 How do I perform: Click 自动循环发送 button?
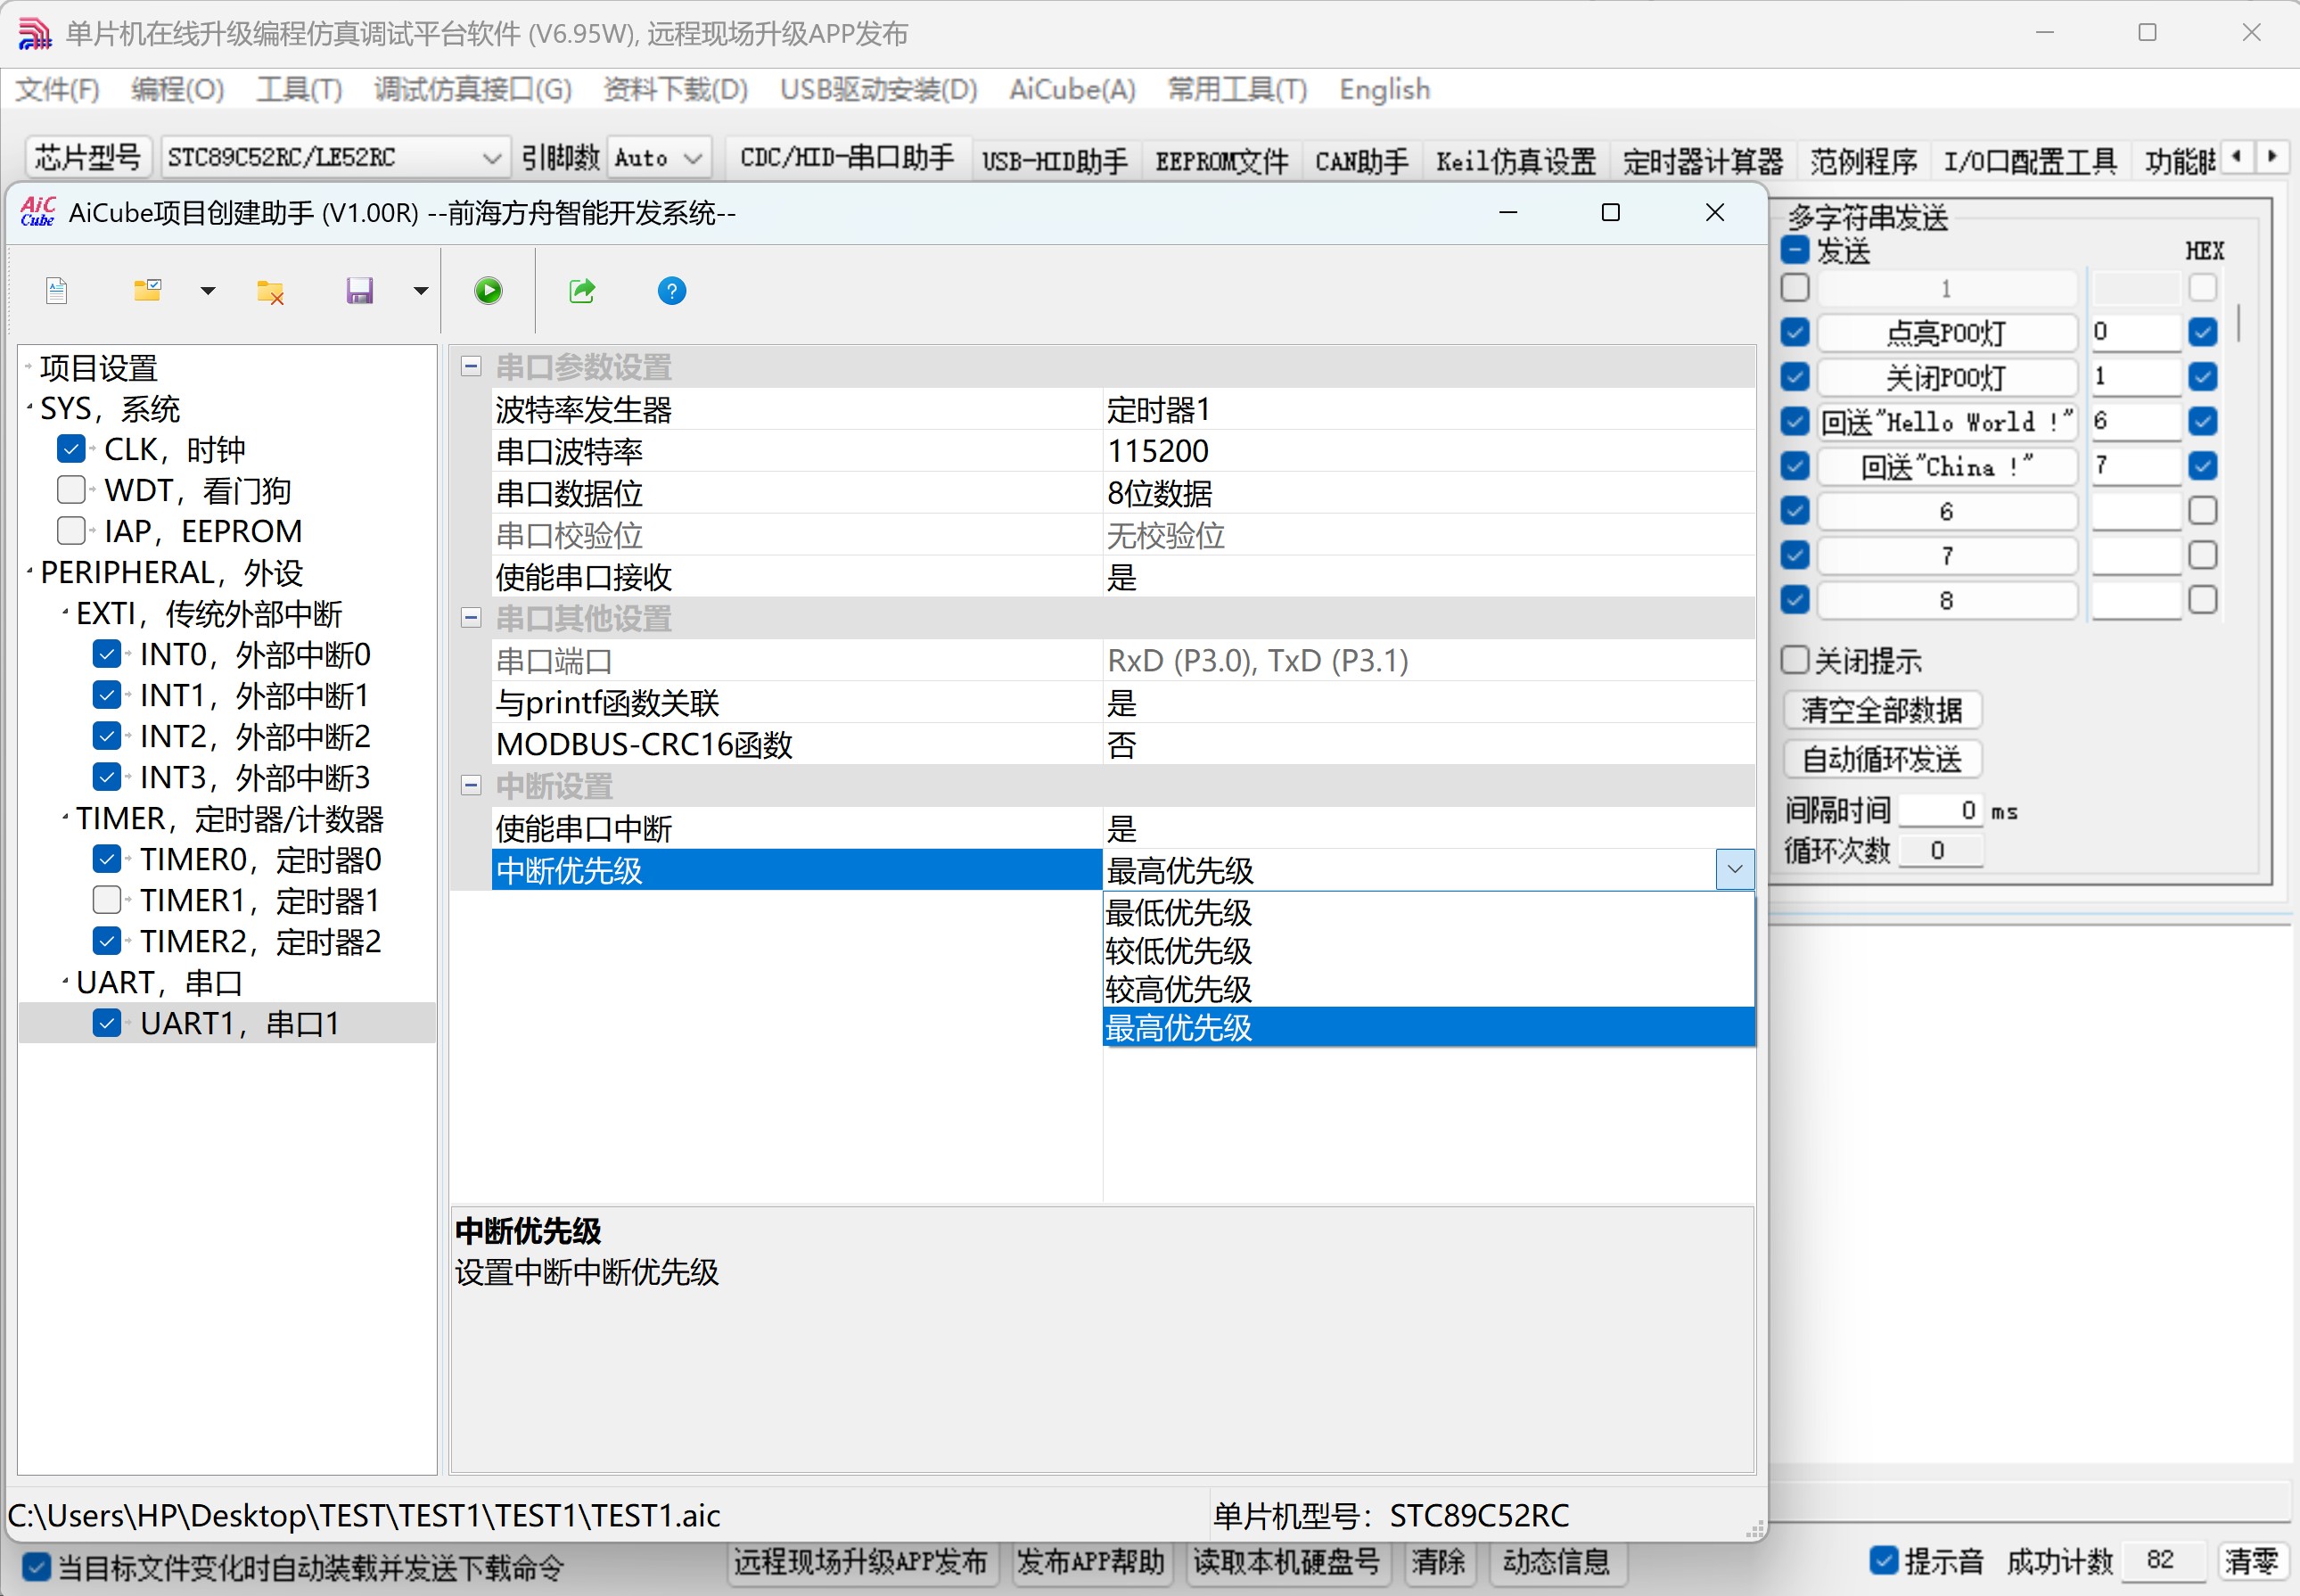[1882, 759]
